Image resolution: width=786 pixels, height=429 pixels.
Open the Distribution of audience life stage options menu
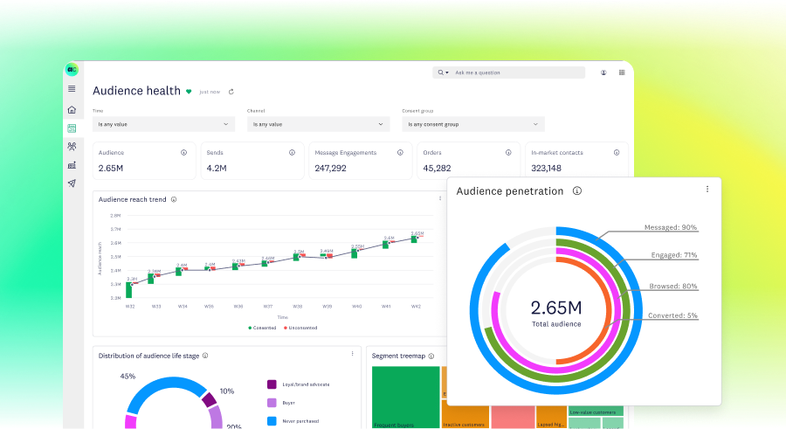[x=353, y=354]
